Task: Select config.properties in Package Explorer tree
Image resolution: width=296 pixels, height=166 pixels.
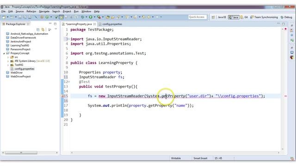Action: pos(25,69)
